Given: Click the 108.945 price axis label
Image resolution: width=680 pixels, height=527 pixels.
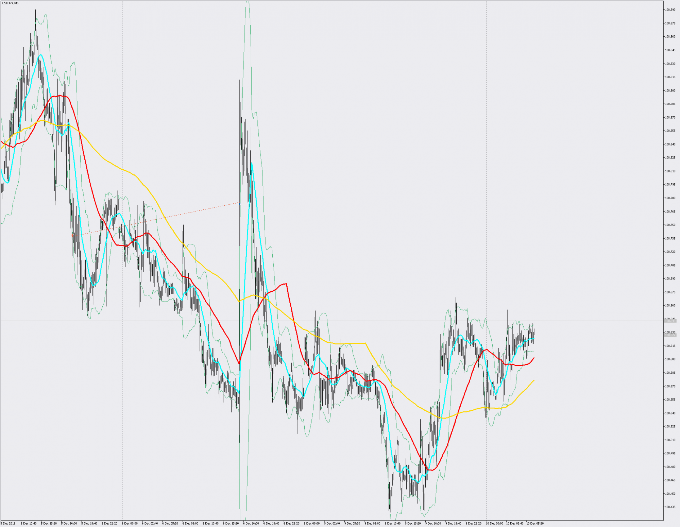Looking at the screenshot, I should coord(670,50).
